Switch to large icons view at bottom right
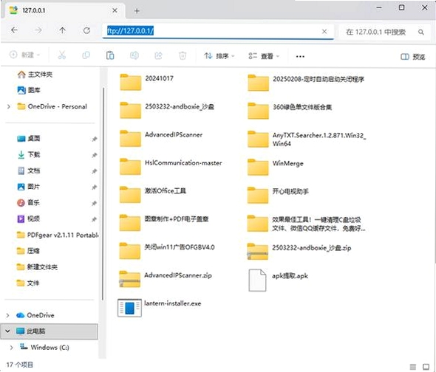The height and width of the screenshot is (372, 436). 426,367
